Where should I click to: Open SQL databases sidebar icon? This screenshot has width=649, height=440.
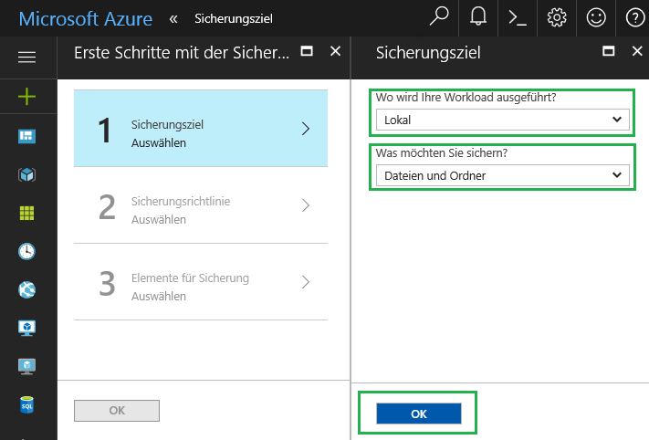pyautogui.click(x=26, y=404)
